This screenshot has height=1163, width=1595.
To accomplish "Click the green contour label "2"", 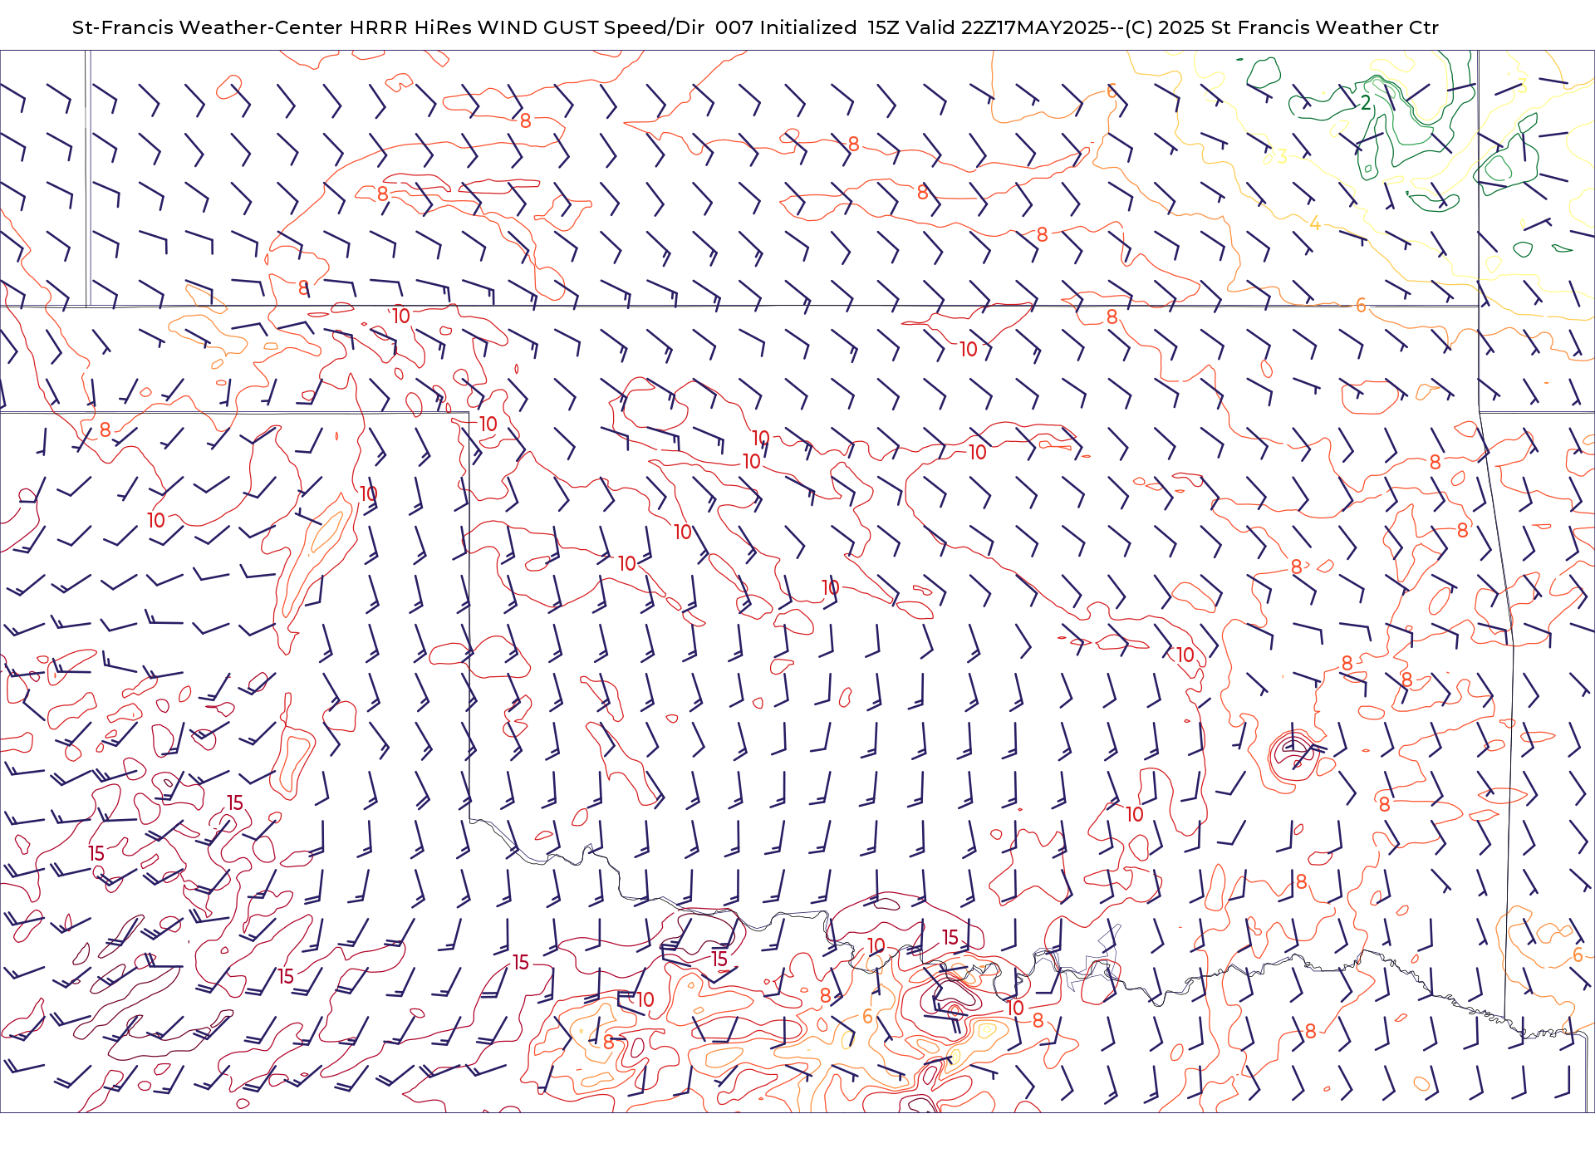I will (1366, 103).
